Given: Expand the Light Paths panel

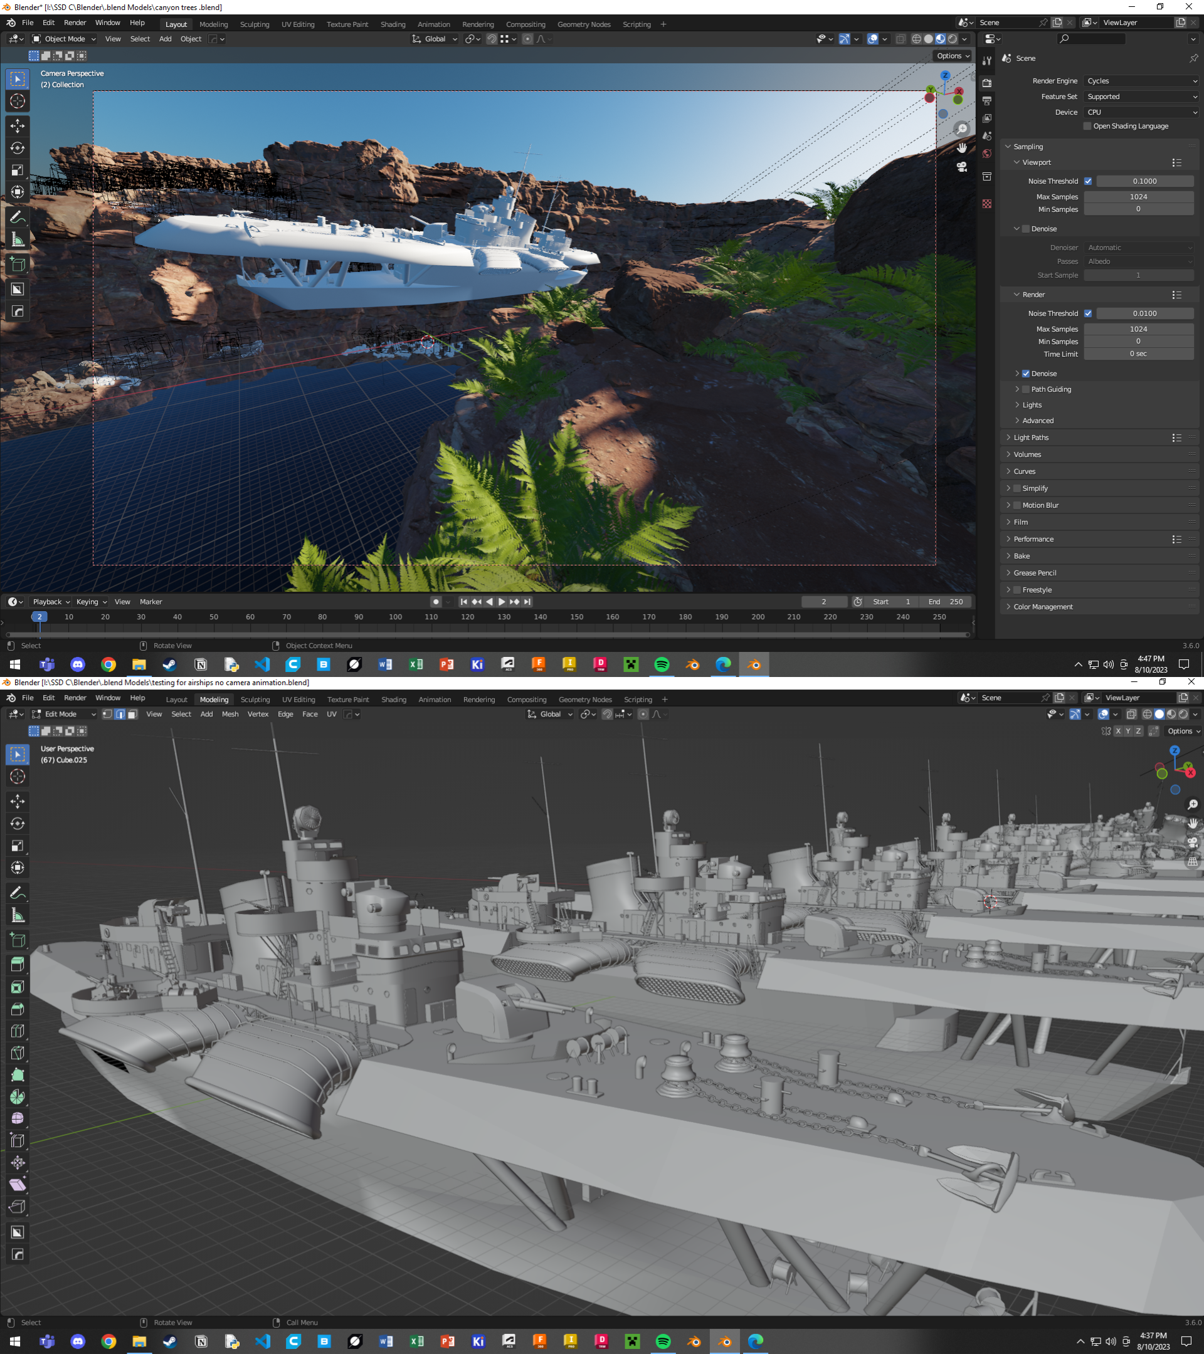Looking at the screenshot, I should (x=1031, y=438).
